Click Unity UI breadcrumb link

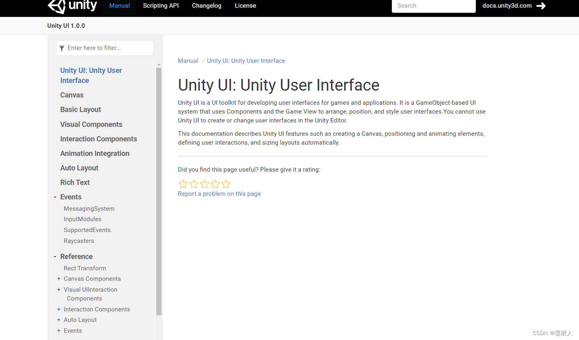coord(246,61)
